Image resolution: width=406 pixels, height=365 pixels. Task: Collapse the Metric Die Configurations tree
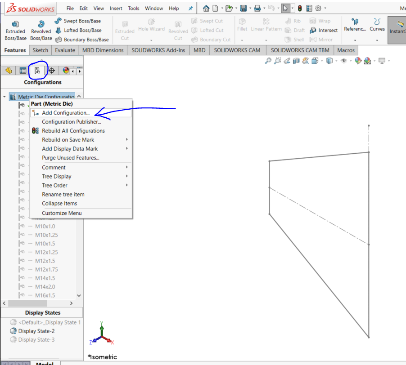(x=5, y=97)
